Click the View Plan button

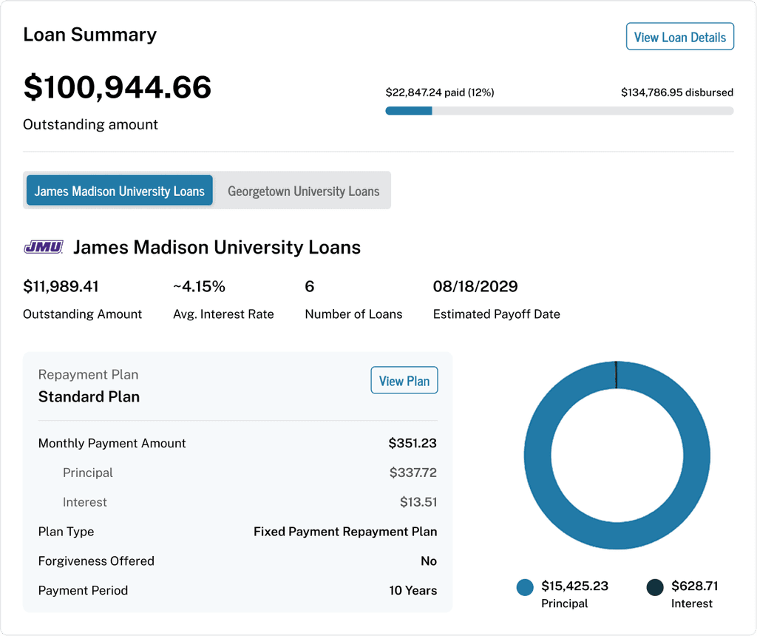click(404, 381)
